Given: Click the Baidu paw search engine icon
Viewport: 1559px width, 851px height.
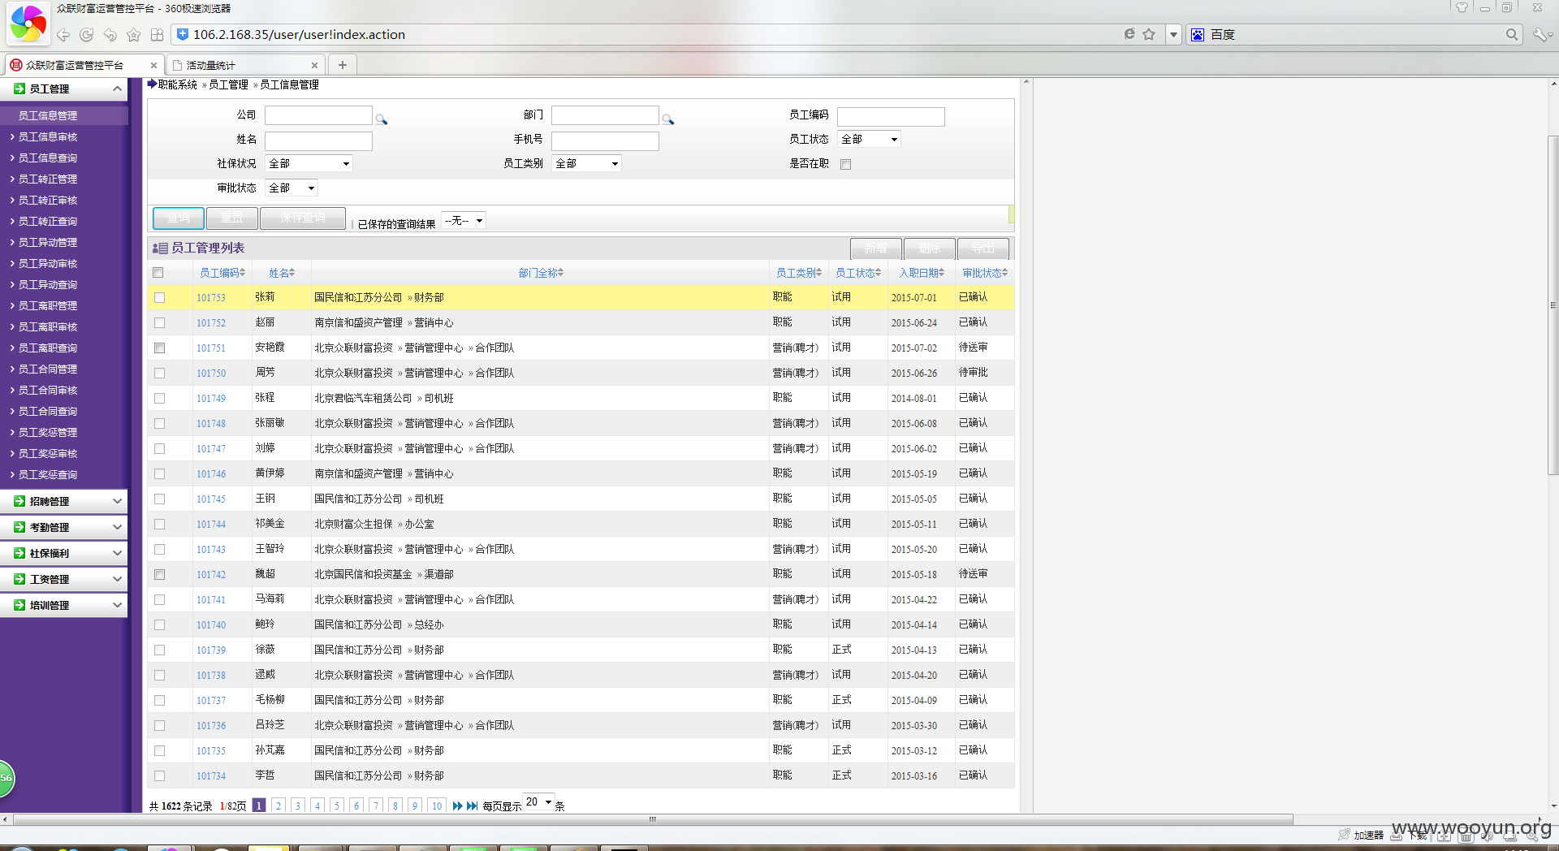Looking at the screenshot, I should 1198,34.
